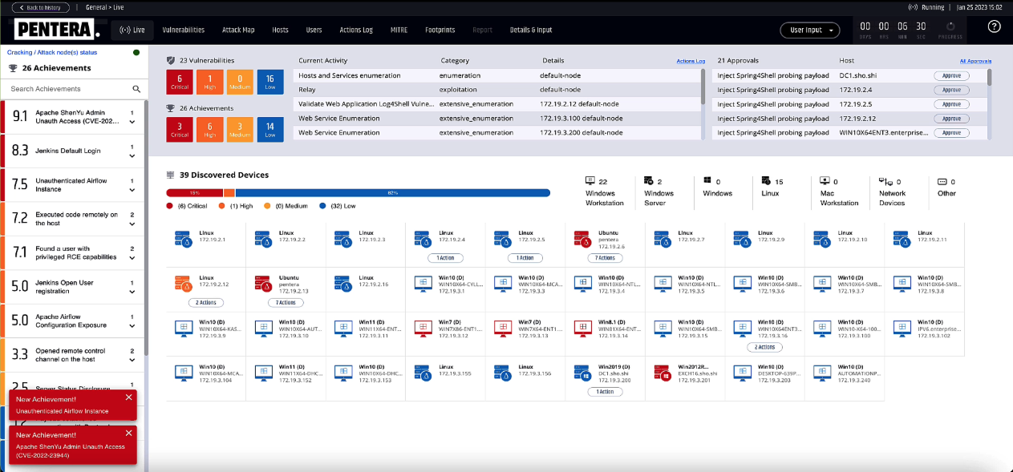Click the Search Achievements input field
This screenshot has height=472, width=1013.
coord(68,89)
